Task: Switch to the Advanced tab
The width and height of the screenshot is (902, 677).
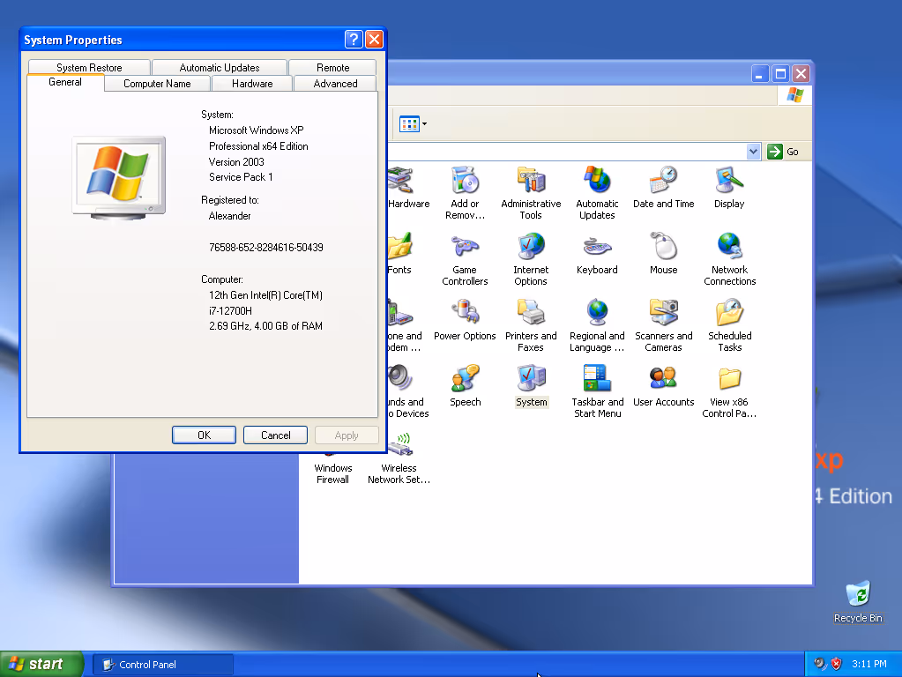Action: click(x=335, y=84)
